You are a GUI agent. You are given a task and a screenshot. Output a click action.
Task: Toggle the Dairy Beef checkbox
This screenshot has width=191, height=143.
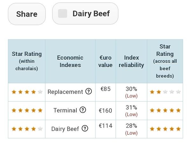pyautogui.click(x=63, y=14)
